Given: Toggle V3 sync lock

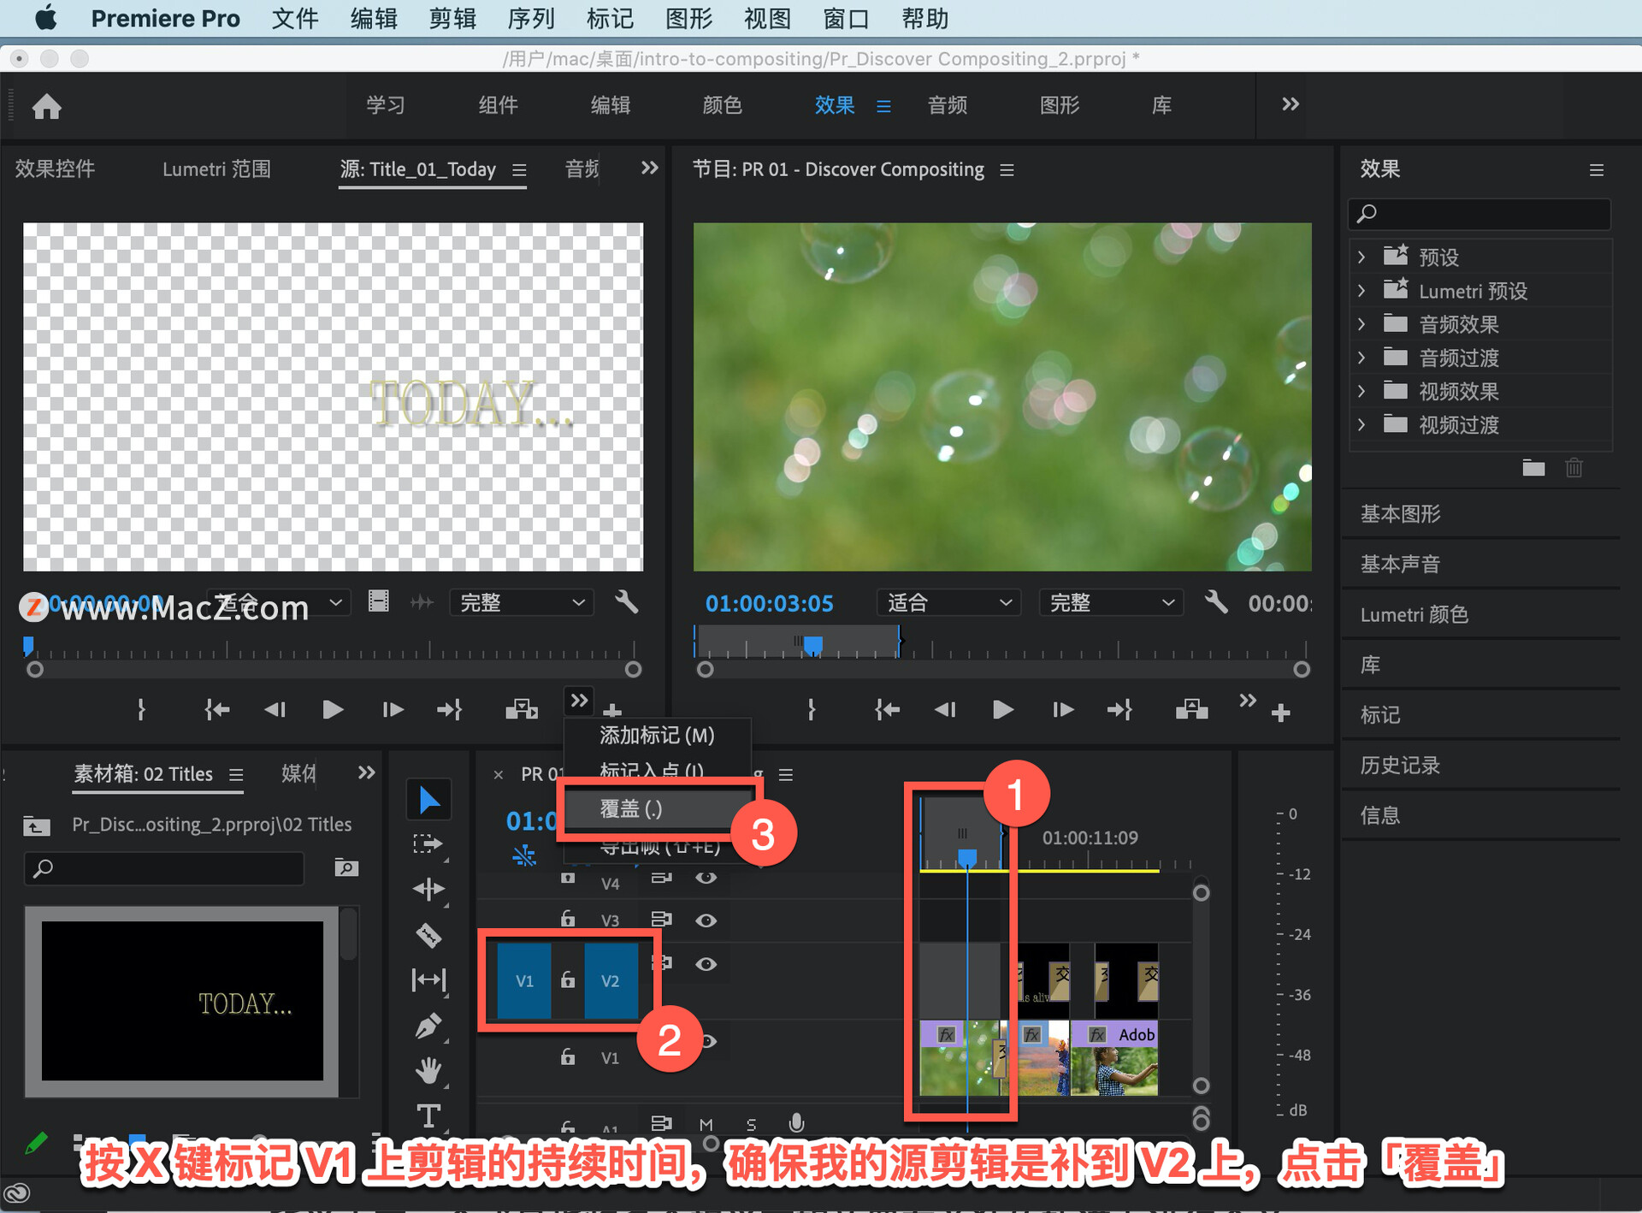Looking at the screenshot, I should 661,920.
